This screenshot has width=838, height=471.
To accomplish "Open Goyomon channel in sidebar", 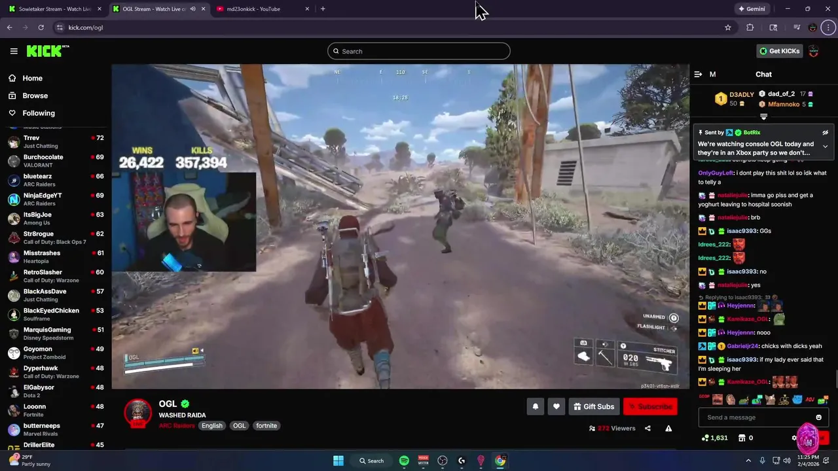I will (x=56, y=353).
